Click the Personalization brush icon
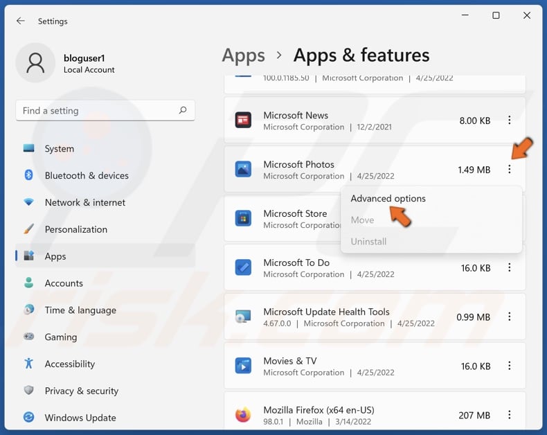 coord(28,229)
